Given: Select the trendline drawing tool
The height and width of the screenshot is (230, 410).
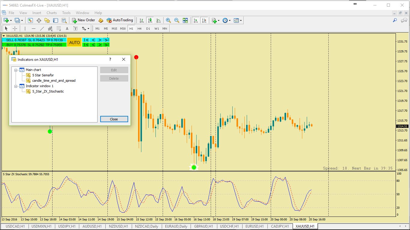Looking at the screenshot, I should pyautogui.click(x=42, y=28).
